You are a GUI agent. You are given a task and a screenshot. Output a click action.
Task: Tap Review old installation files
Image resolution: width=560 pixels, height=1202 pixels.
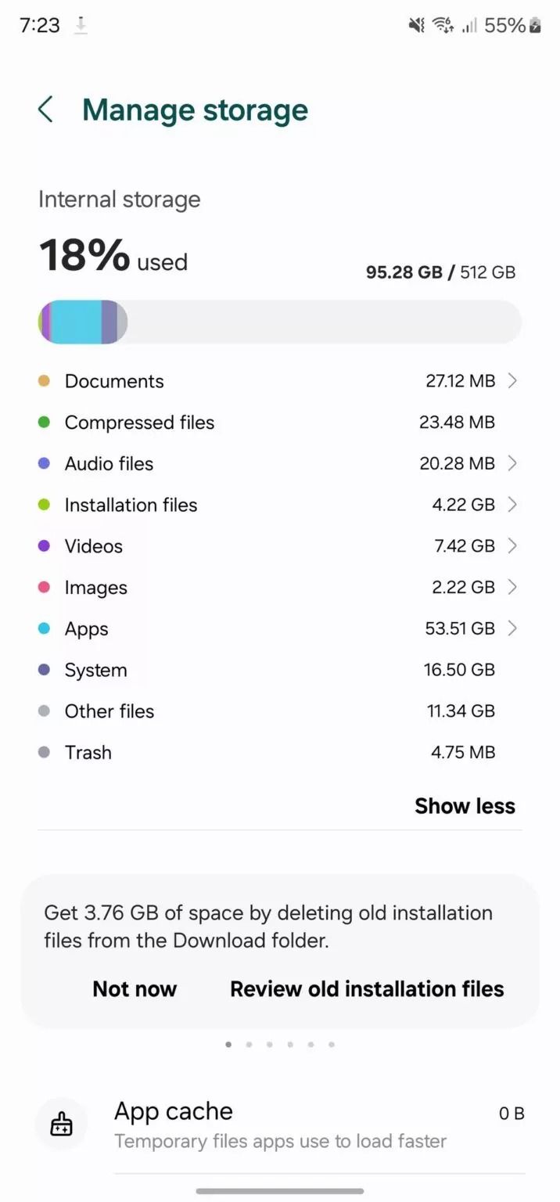(366, 988)
